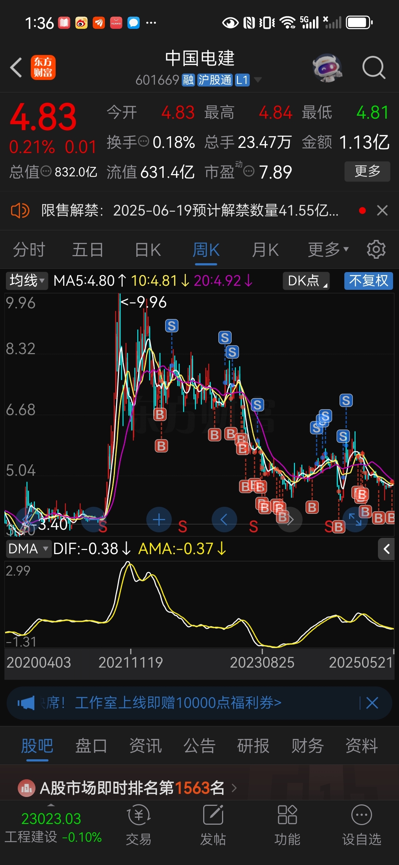Select the 周K tab
Image resolution: width=399 pixels, height=865 pixels.
(206, 250)
